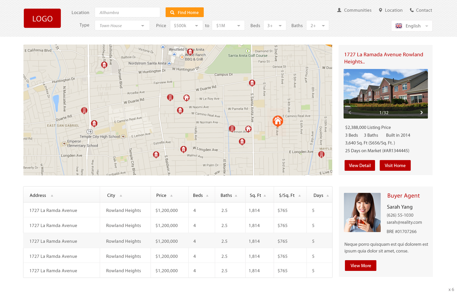Click the View Detail button
This screenshot has width=457, height=294.
click(360, 165)
